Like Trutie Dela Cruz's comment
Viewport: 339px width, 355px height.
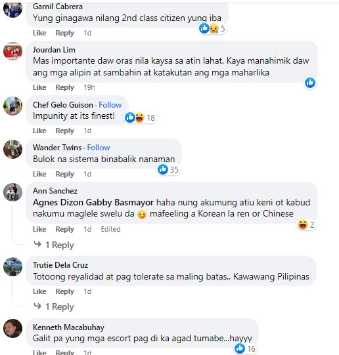(x=39, y=291)
